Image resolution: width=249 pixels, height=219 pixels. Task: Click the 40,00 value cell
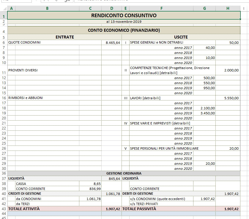[x=204, y=48]
